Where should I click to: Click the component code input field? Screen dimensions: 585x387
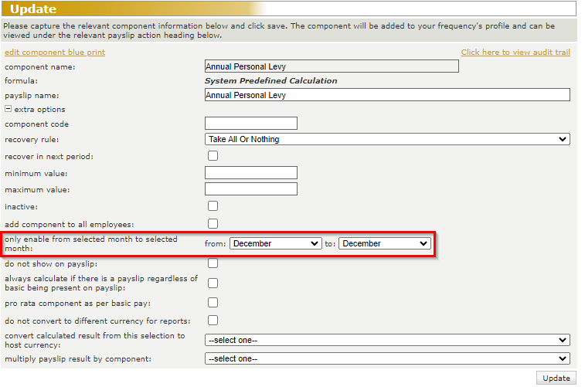pos(251,124)
